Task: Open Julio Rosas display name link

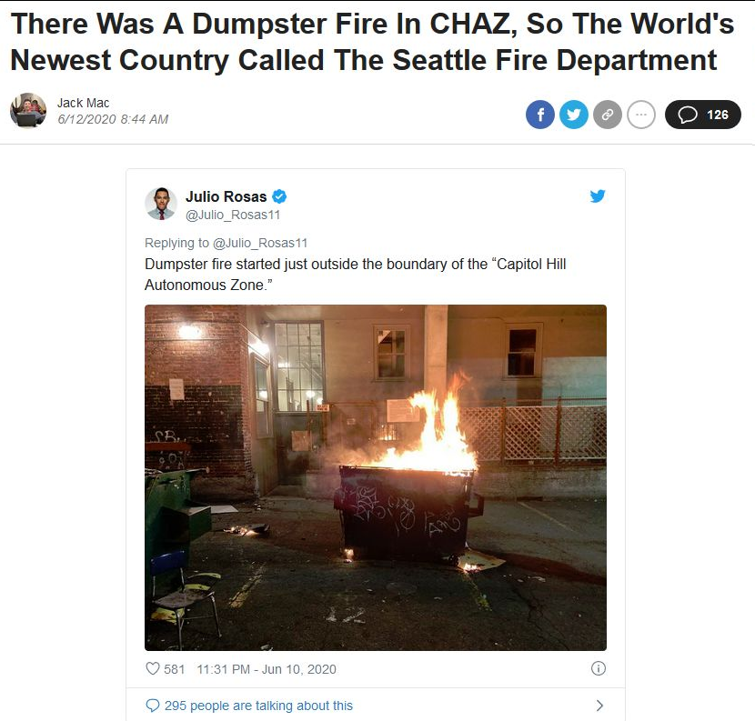Action: (x=226, y=196)
